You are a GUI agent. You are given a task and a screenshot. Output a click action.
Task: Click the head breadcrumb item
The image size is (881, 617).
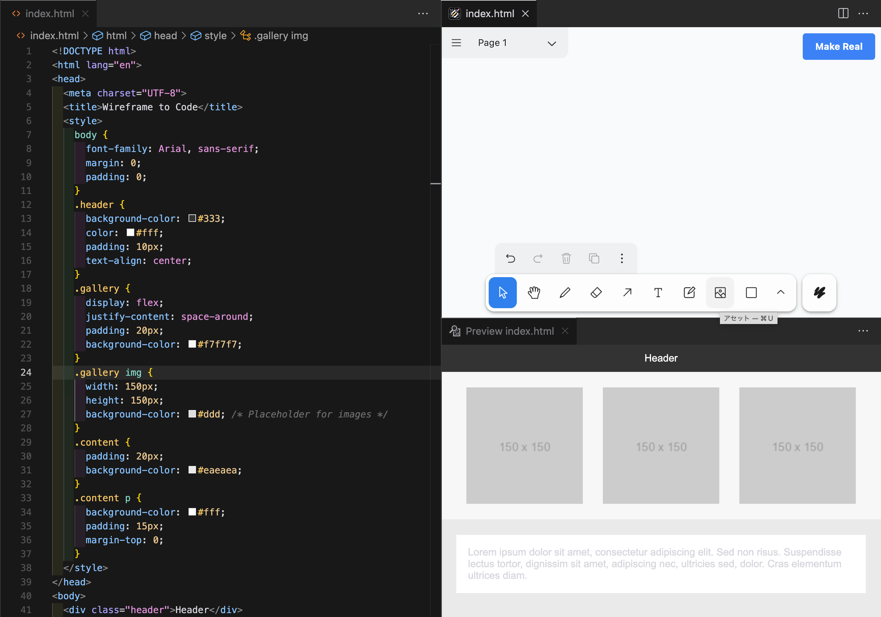[x=165, y=36]
